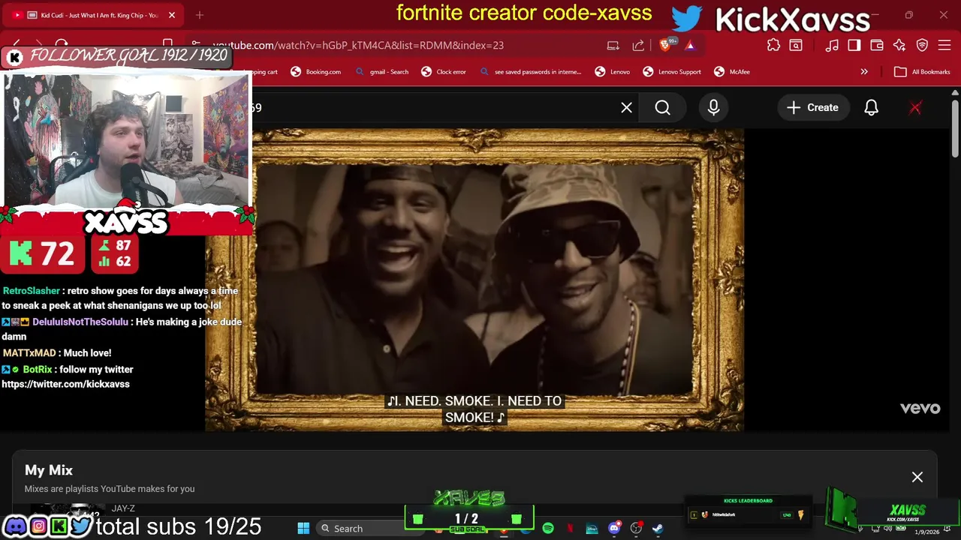This screenshot has height=540, width=961.
Task: Open the Lenovo Support bookmark
Action: click(672, 72)
